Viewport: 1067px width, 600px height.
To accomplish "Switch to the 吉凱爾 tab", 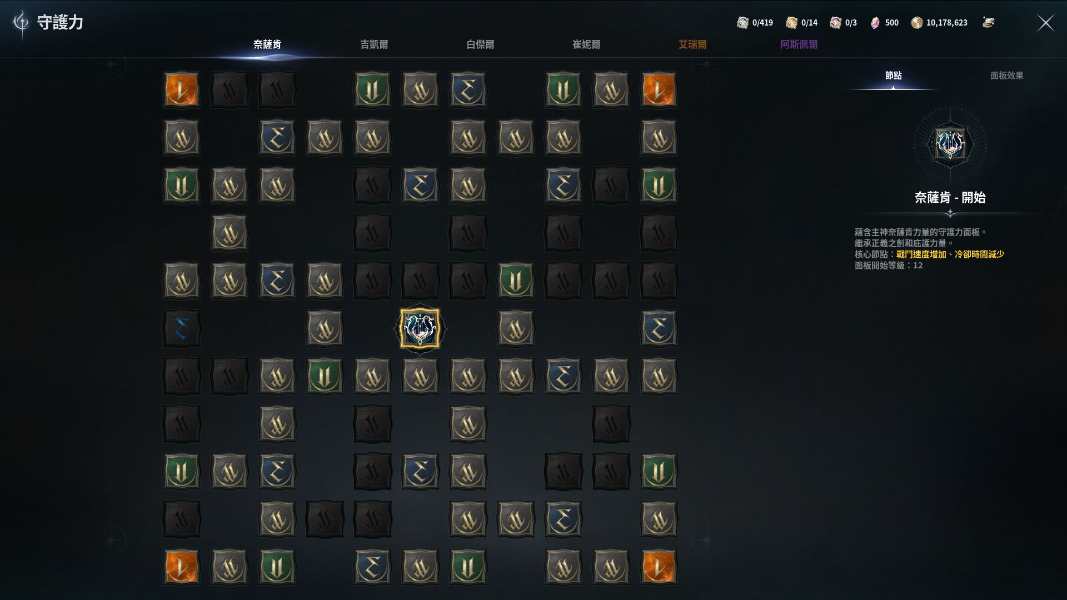I will tap(374, 44).
